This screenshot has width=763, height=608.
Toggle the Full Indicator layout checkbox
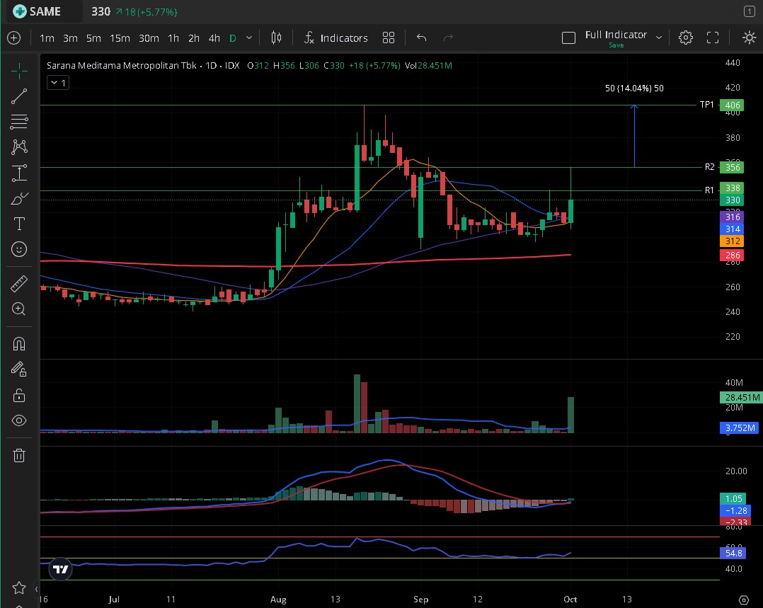[x=568, y=38]
